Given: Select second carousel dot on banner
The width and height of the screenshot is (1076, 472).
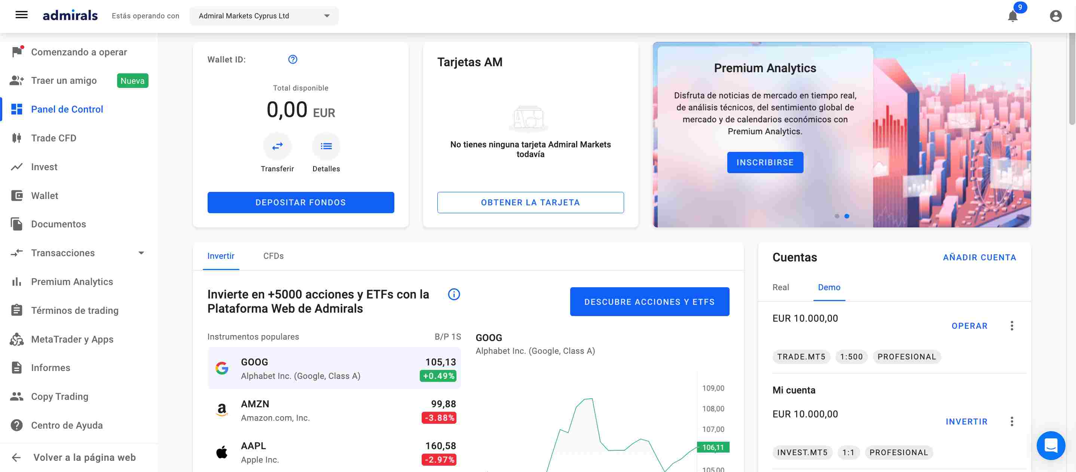Looking at the screenshot, I should point(847,216).
